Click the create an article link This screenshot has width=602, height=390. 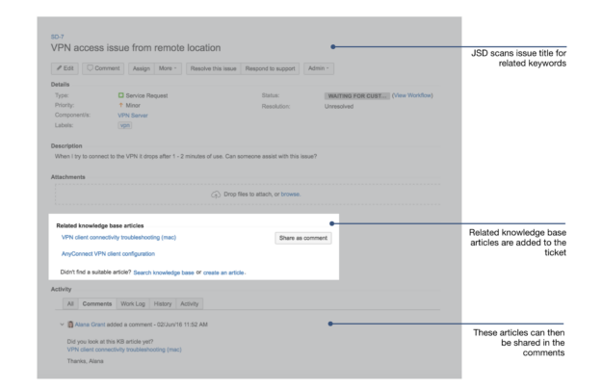(223, 273)
